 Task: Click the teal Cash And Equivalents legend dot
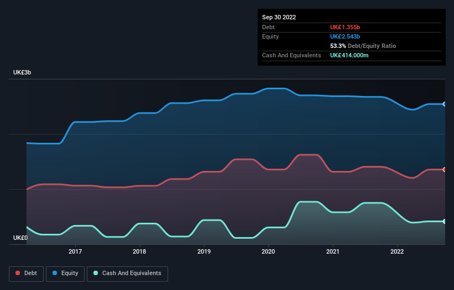click(96, 273)
